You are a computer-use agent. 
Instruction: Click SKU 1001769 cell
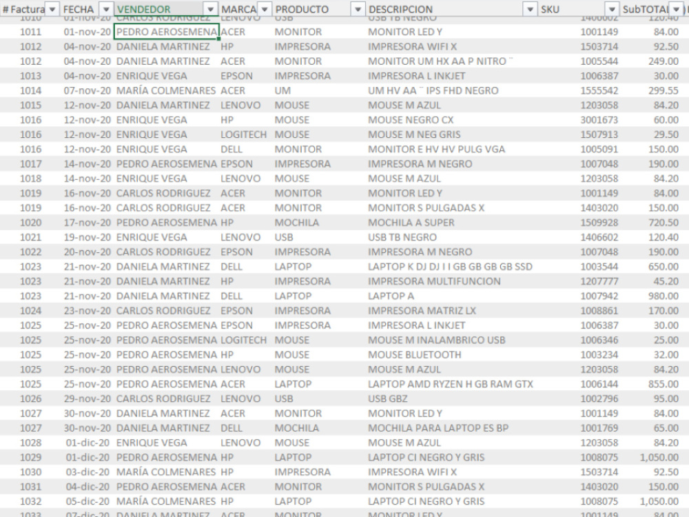point(599,428)
